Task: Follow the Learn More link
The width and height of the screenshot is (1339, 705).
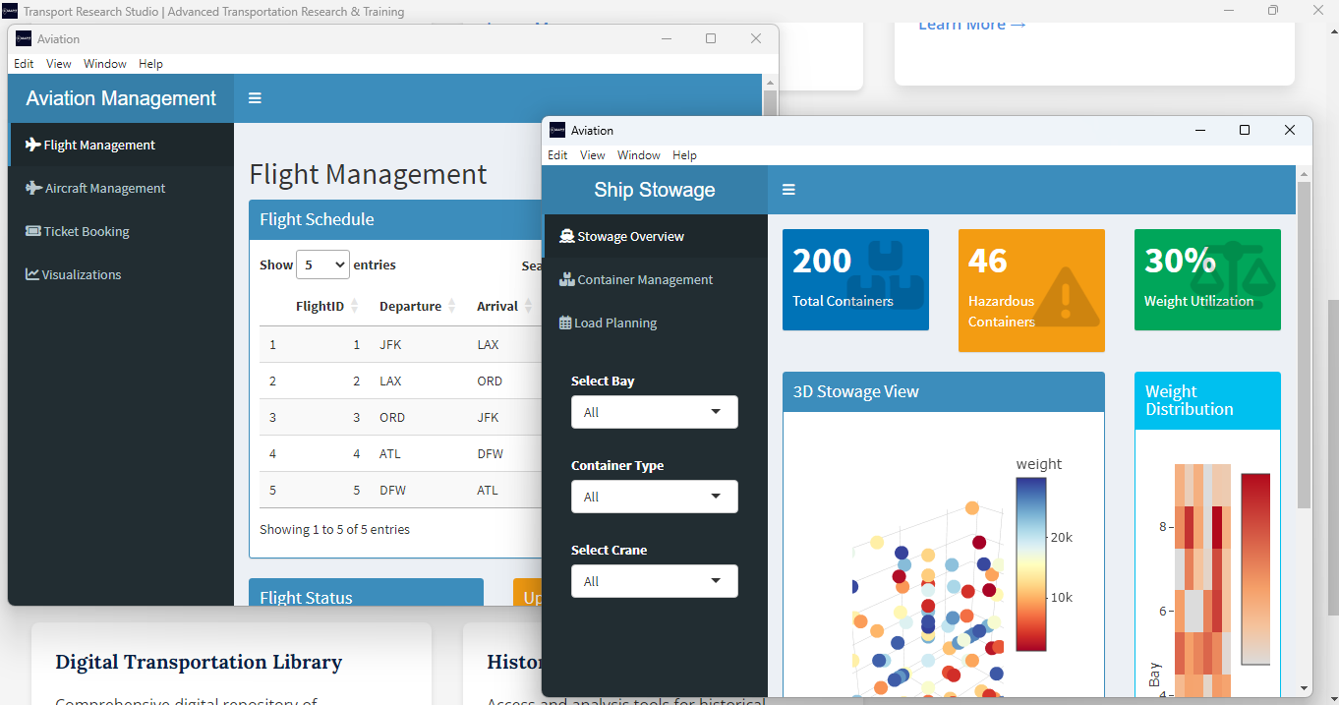Action: coord(971,25)
